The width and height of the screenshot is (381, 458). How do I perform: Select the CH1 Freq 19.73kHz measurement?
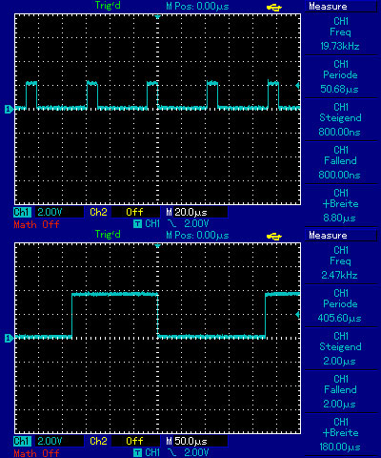pos(341,33)
